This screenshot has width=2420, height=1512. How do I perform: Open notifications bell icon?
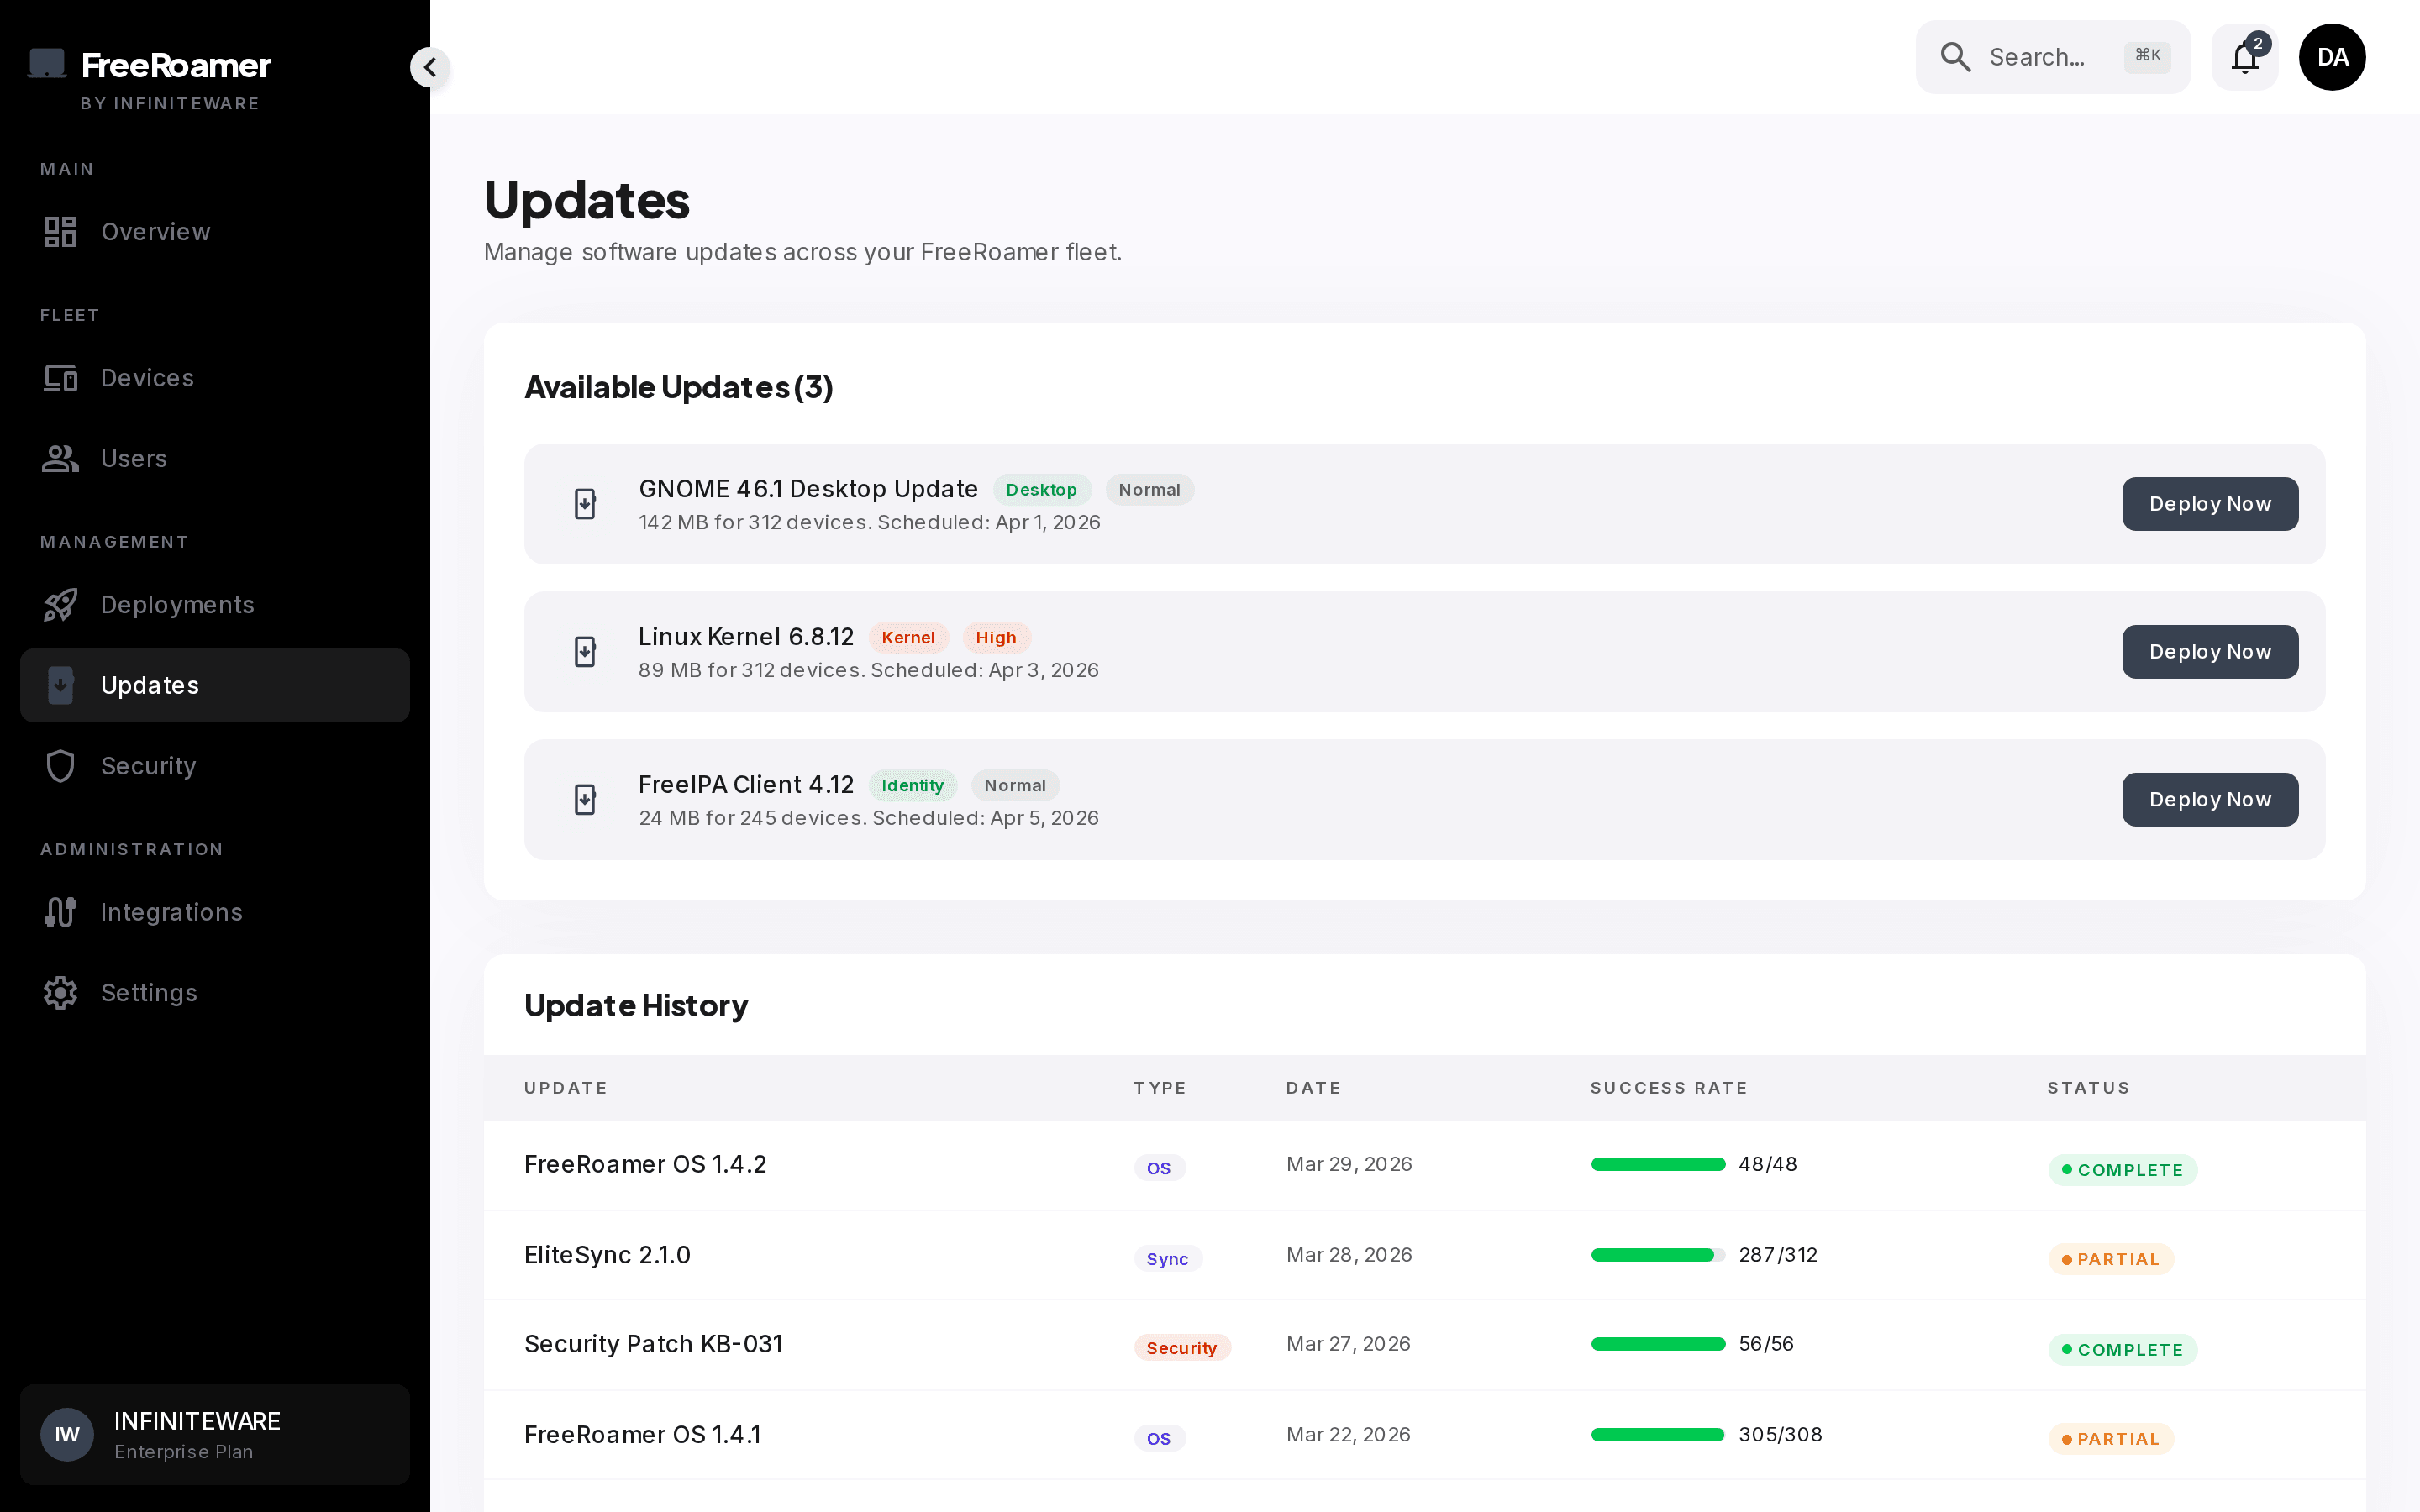click(x=2245, y=57)
